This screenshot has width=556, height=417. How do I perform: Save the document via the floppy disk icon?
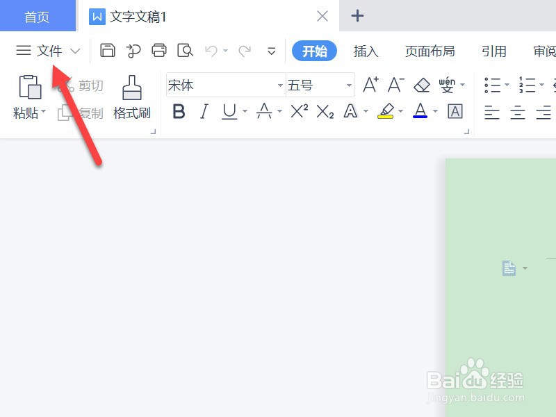[x=108, y=51]
